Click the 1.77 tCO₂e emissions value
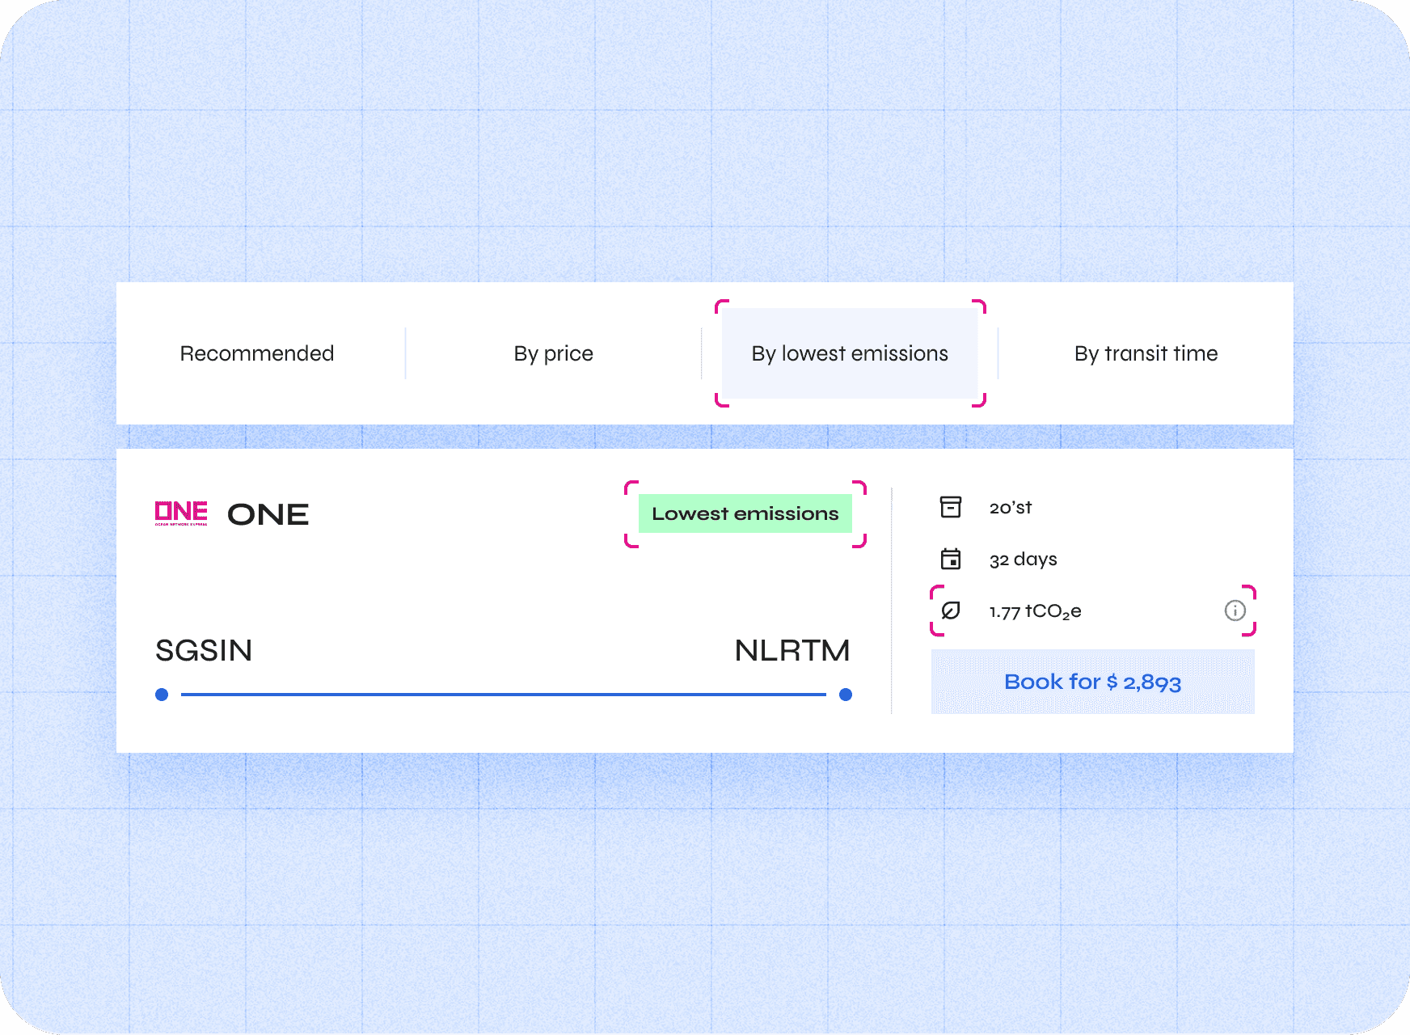The height and width of the screenshot is (1035, 1410). pyautogui.click(x=1035, y=610)
